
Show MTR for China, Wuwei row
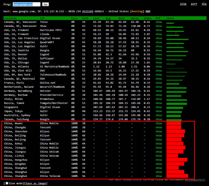159,123
